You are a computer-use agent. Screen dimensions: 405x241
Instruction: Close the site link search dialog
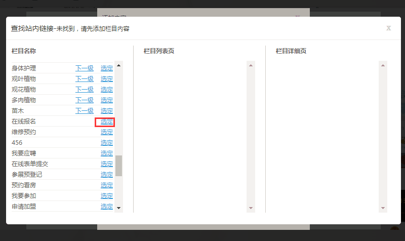coord(388,28)
